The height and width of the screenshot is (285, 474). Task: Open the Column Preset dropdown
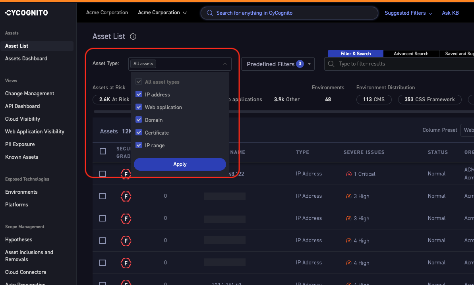click(x=467, y=130)
